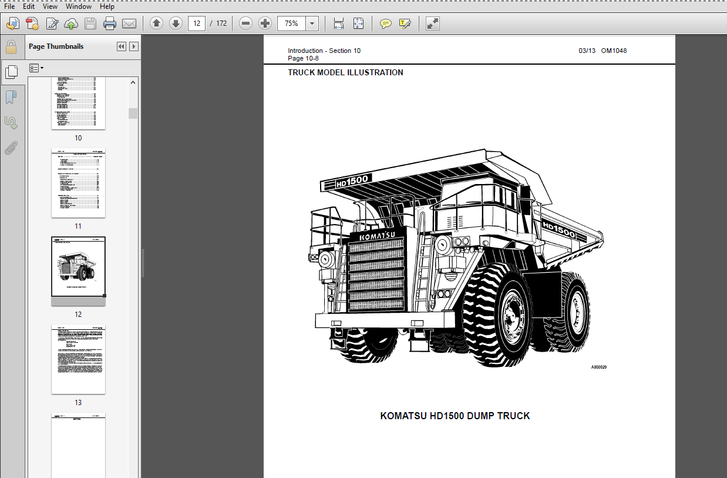The height and width of the screenshot is (478, 727).
Task: Click the thumbnails scrollbar up arrow
Action: [133, 82]
